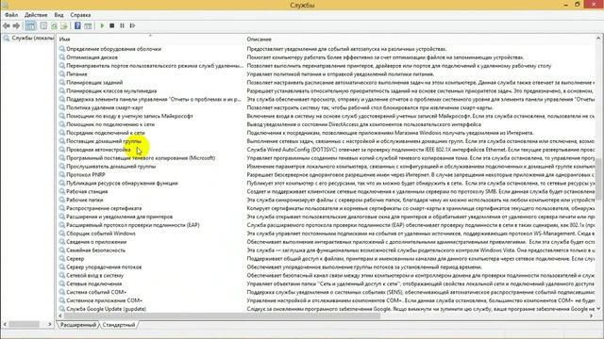Select Сборщик событий Windows service
Image resolution: width=604 pixels, height=339 pixels.
(101, 234)
